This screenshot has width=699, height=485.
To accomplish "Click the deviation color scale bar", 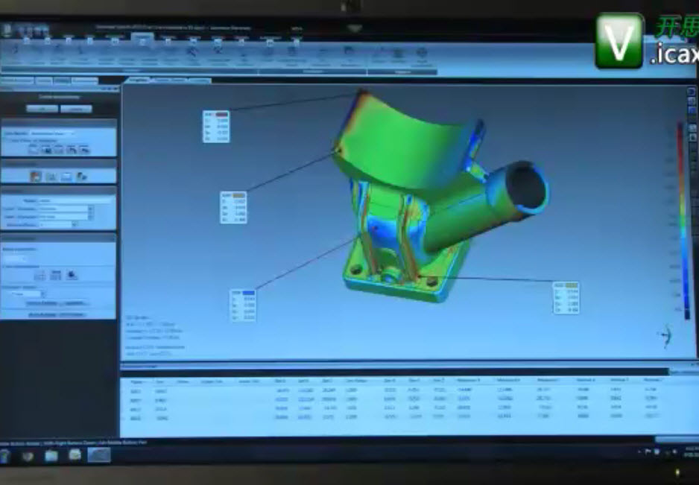I will (x=683, y=221).
